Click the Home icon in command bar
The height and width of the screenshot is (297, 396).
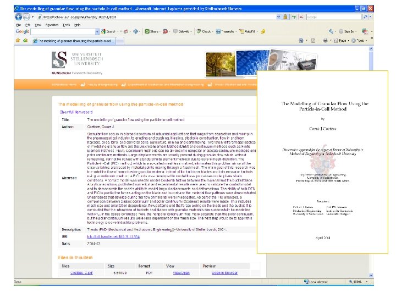click(x=301, y=40)
